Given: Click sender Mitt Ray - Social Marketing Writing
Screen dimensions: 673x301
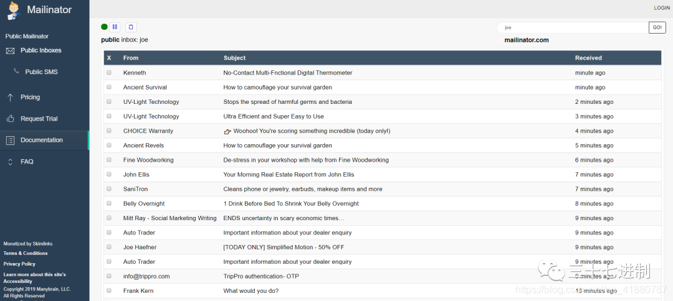Looking at the screenshot, I should [170, 218].
